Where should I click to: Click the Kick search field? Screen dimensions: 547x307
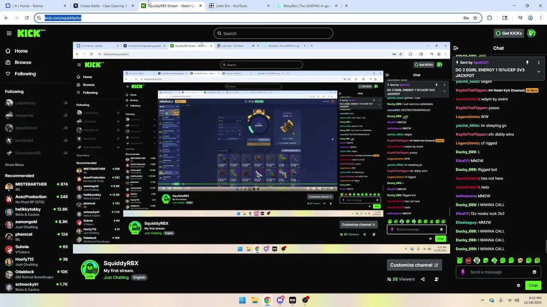(273, 33)
